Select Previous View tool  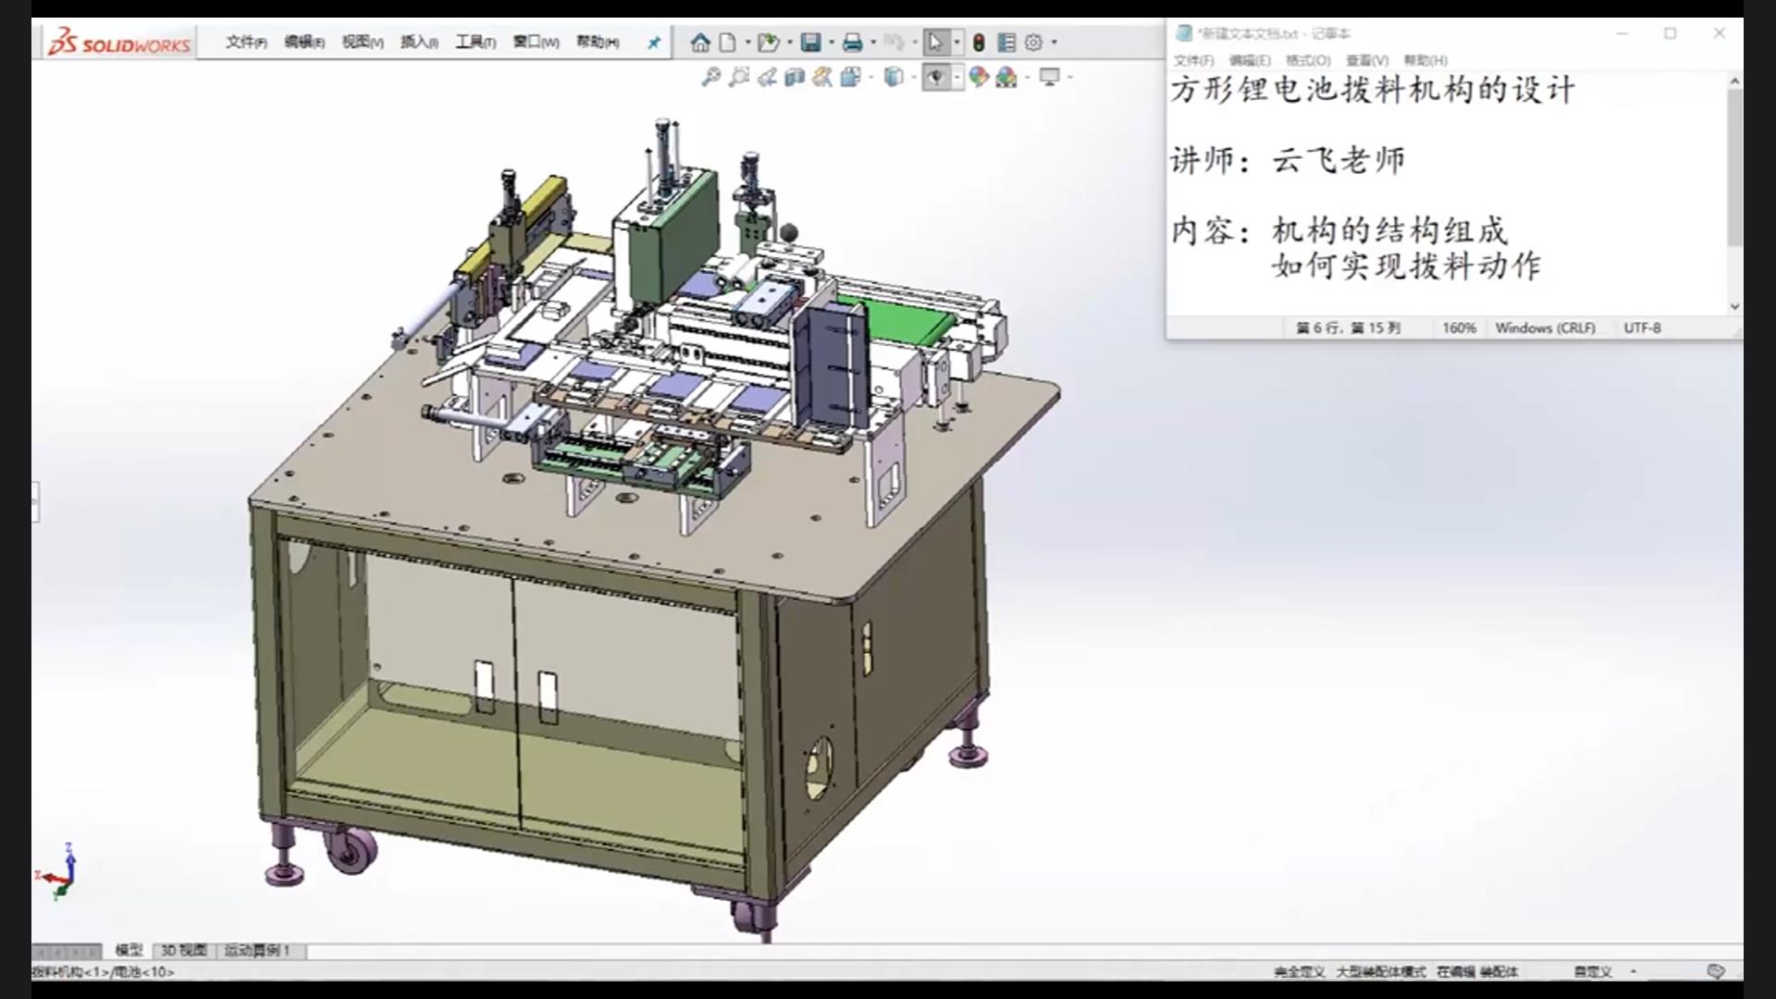(767, 78)
